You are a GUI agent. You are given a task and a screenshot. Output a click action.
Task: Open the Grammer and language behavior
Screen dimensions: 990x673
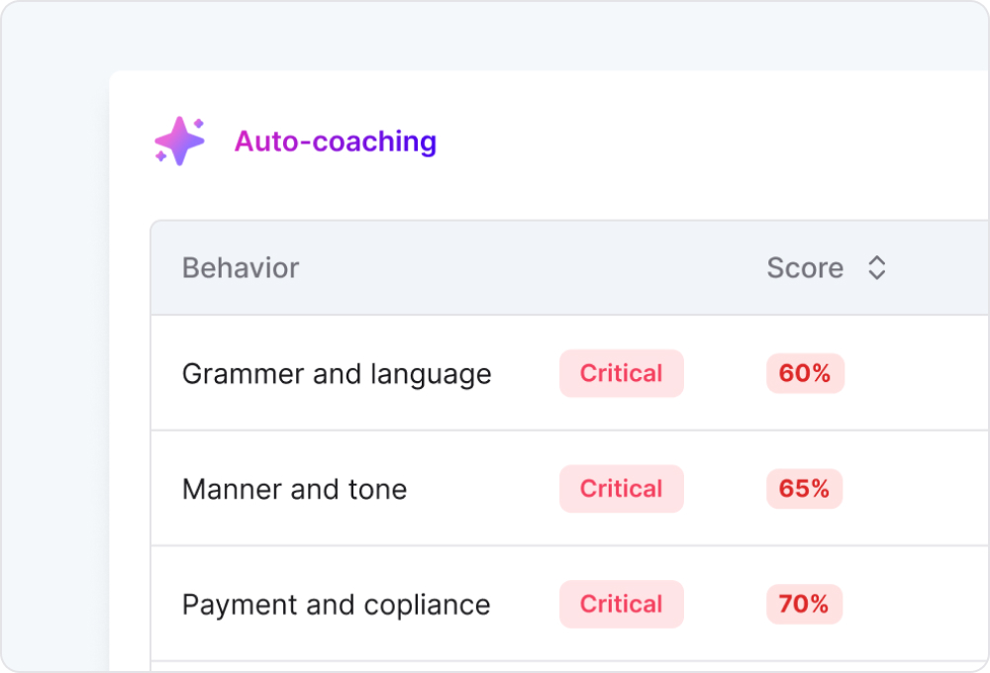coord(337,374)
